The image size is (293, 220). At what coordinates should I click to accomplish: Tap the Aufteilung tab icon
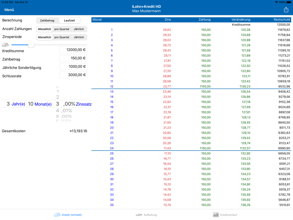(x=139, y=215)
